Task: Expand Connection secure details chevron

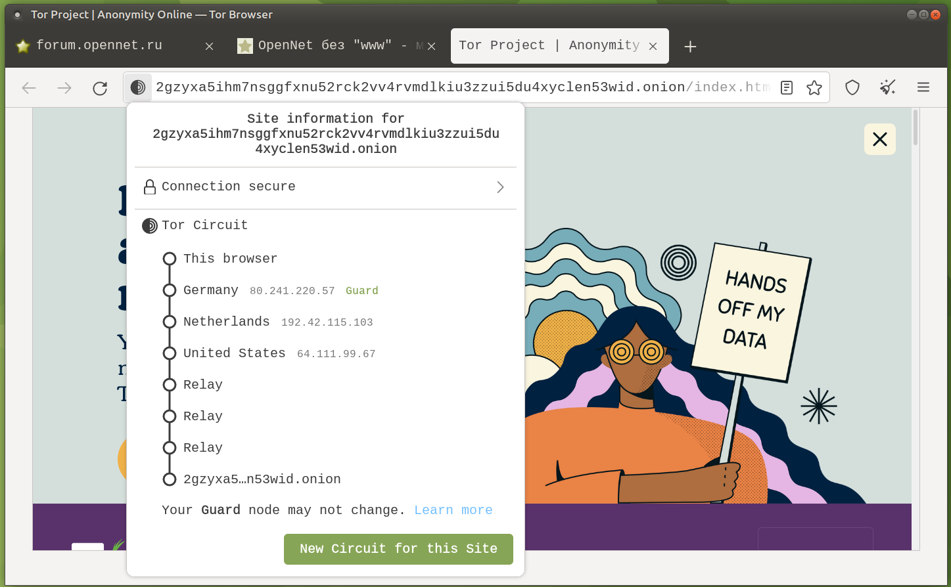Action: point(500,187)
